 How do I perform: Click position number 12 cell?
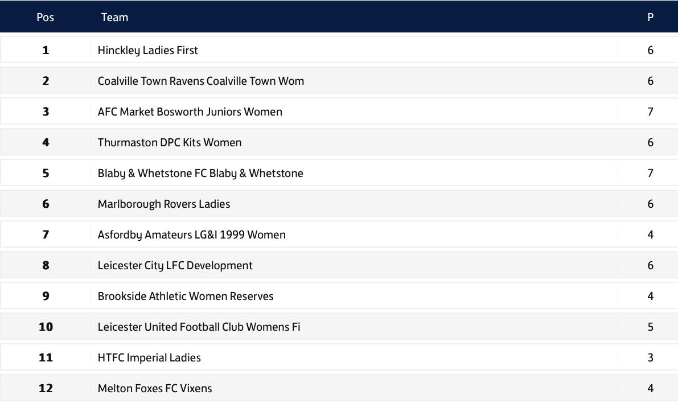46,388
